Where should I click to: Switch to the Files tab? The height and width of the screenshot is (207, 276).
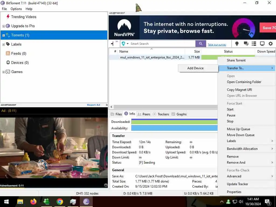tap(116, 114)
